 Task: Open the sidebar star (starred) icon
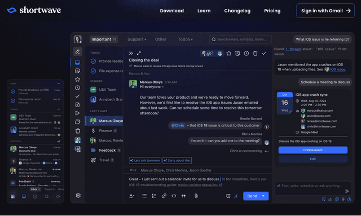coord(78,80)
